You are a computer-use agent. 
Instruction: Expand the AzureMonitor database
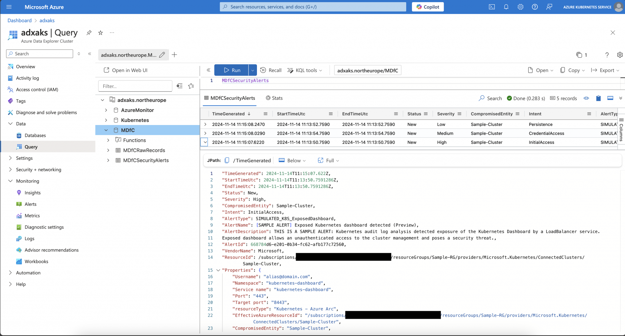click(x=106, y=110)
